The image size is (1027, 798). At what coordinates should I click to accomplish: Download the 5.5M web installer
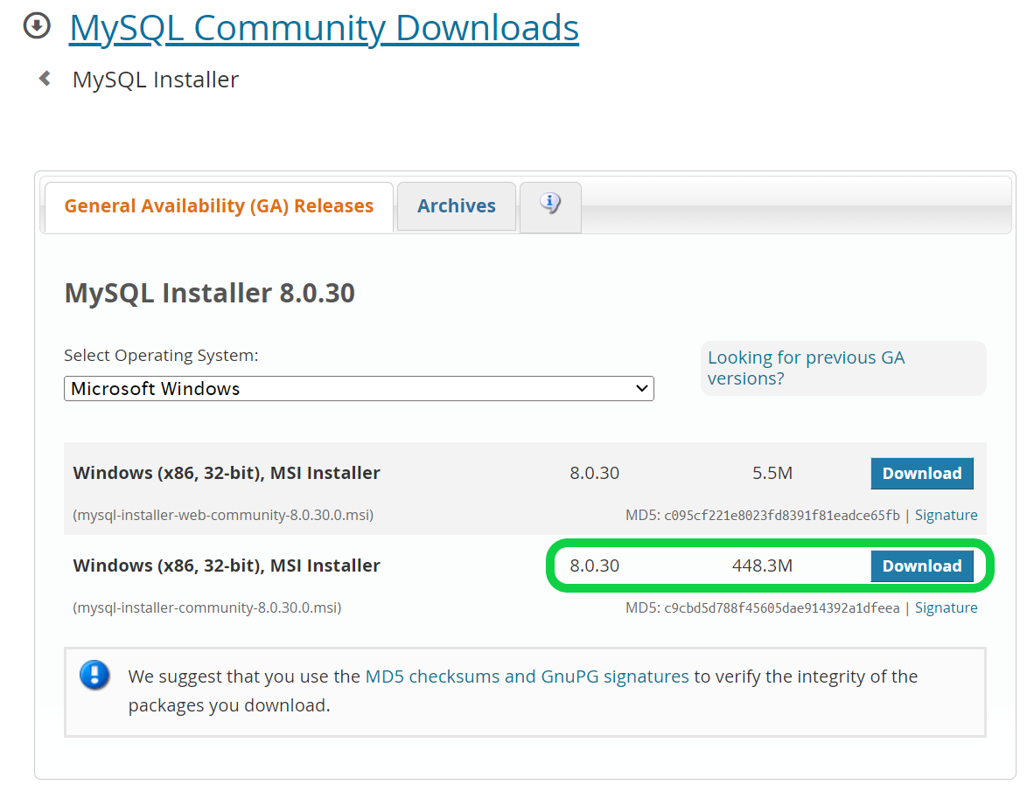pyautogui.click(x=921, y=474)
